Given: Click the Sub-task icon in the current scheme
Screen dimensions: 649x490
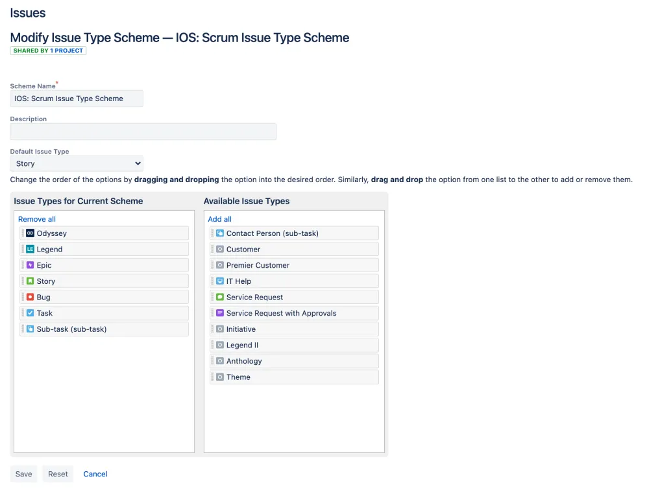Looking at the screenshot, I should click(31, 329).
